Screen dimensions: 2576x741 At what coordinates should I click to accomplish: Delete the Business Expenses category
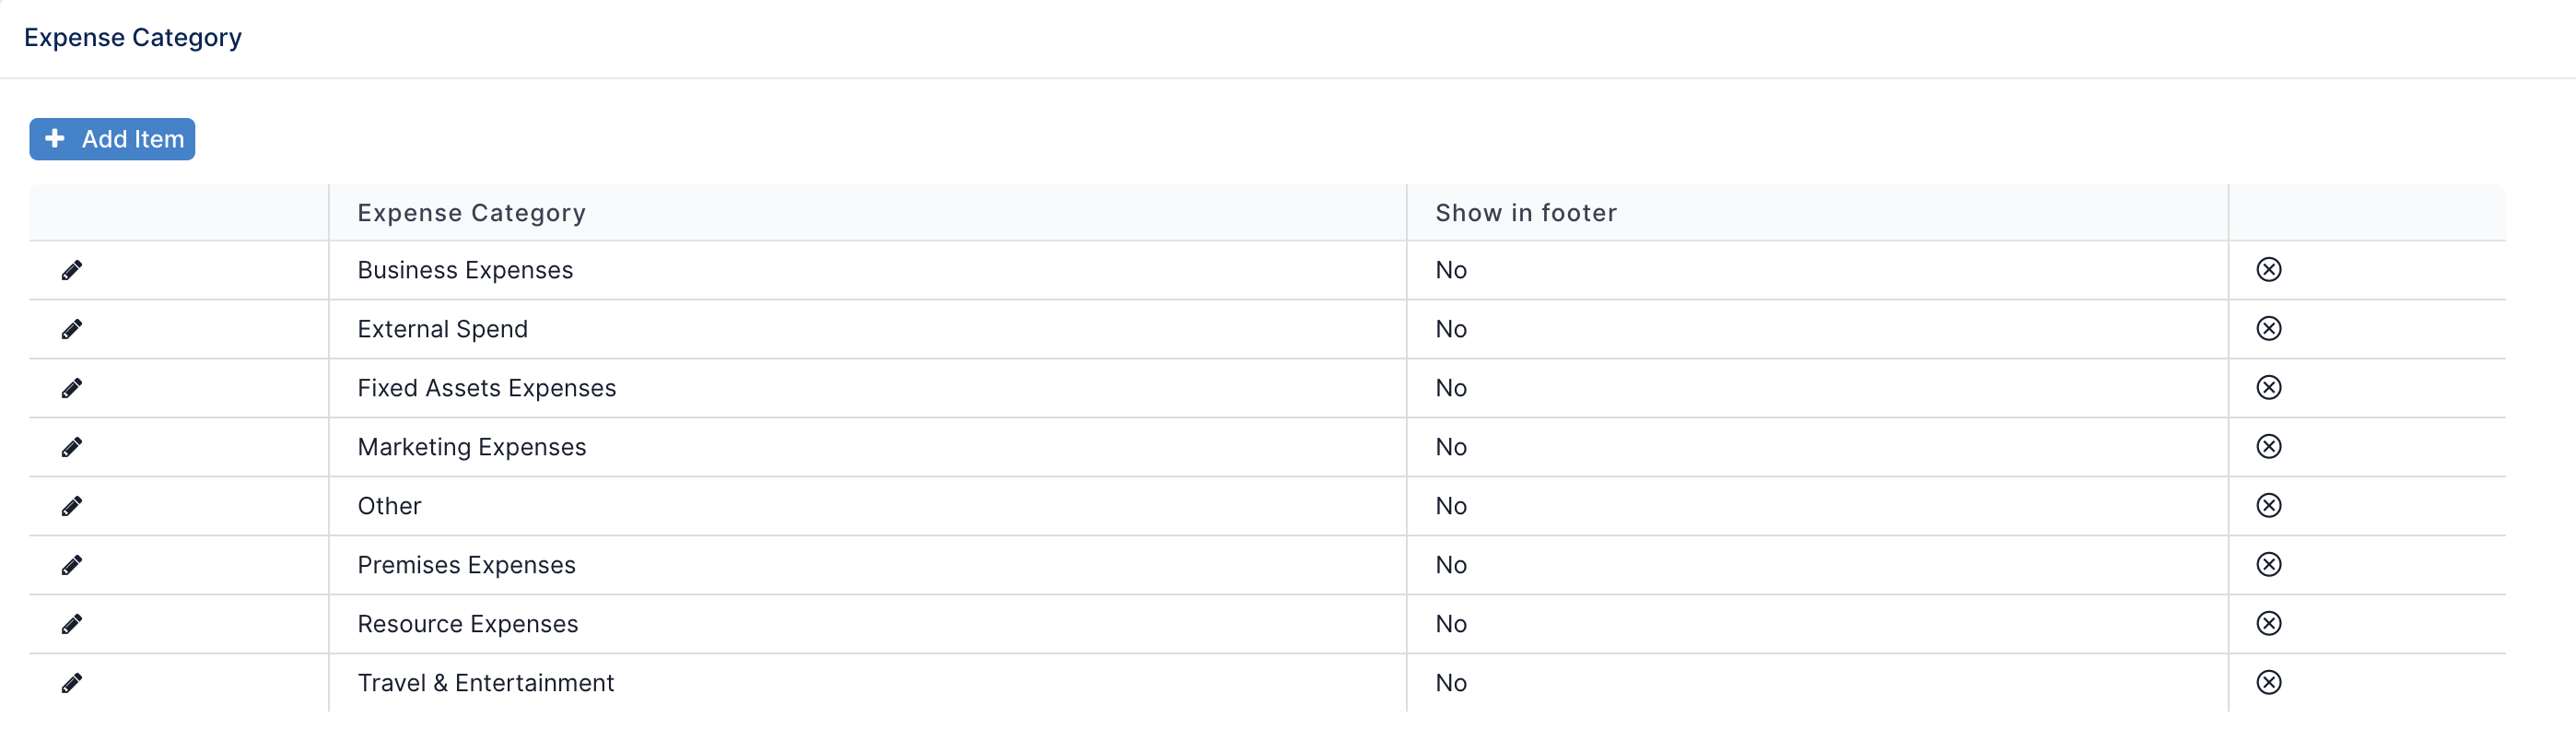2269,269
